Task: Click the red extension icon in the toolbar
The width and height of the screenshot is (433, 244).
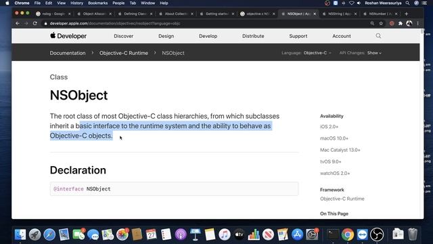Action: (x=392, y=24)
